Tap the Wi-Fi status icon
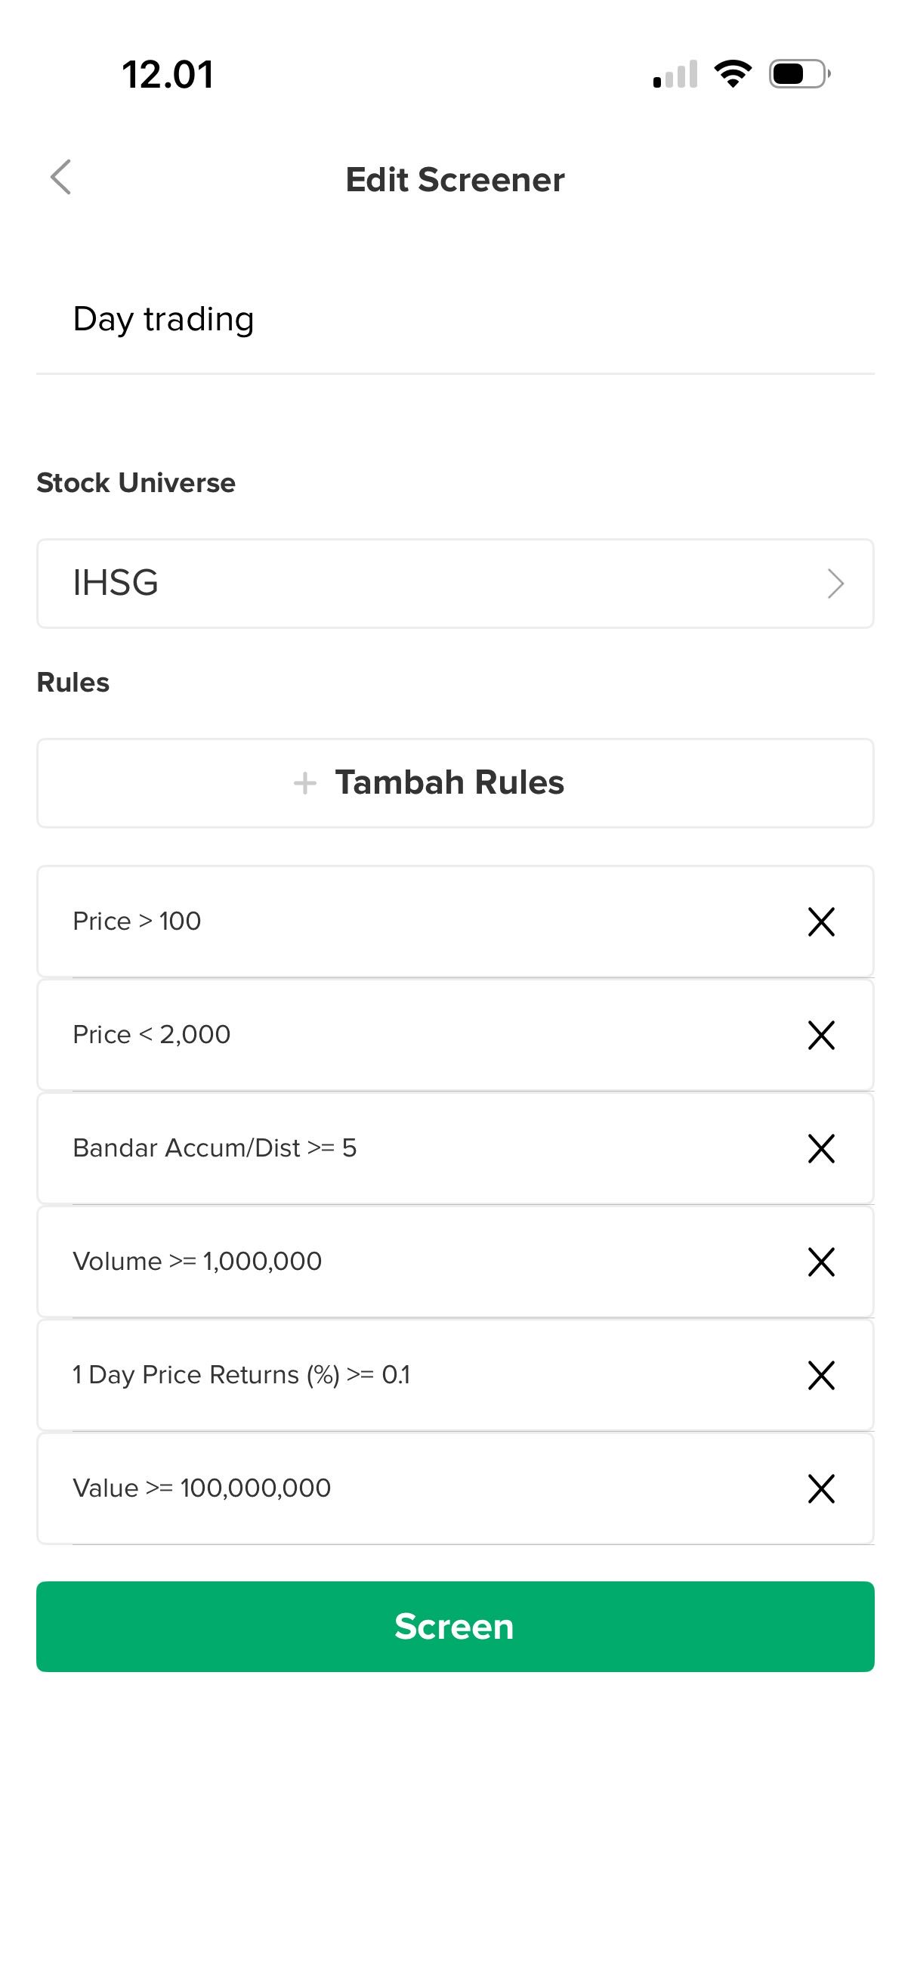Image resolution: width=911 pixels, height=1982 pixels. (x=733, y=74)
